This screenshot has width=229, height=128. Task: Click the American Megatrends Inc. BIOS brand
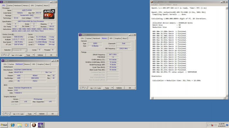point(35,88)
